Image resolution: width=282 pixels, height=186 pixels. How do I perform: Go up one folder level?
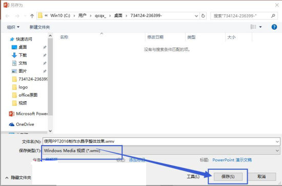click(32, 16)
